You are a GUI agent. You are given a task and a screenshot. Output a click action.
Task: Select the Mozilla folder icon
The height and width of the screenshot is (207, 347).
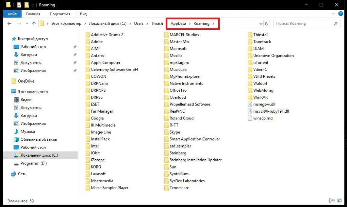pyautogui.click(x=166, y=56)
